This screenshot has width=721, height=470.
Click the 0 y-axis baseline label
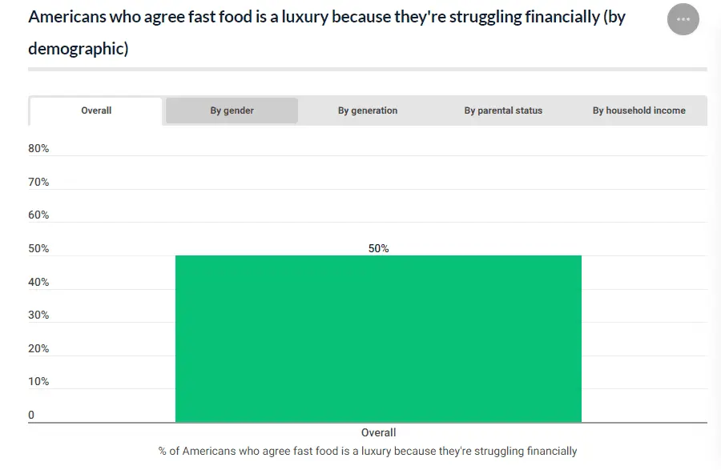pos(32,415)
